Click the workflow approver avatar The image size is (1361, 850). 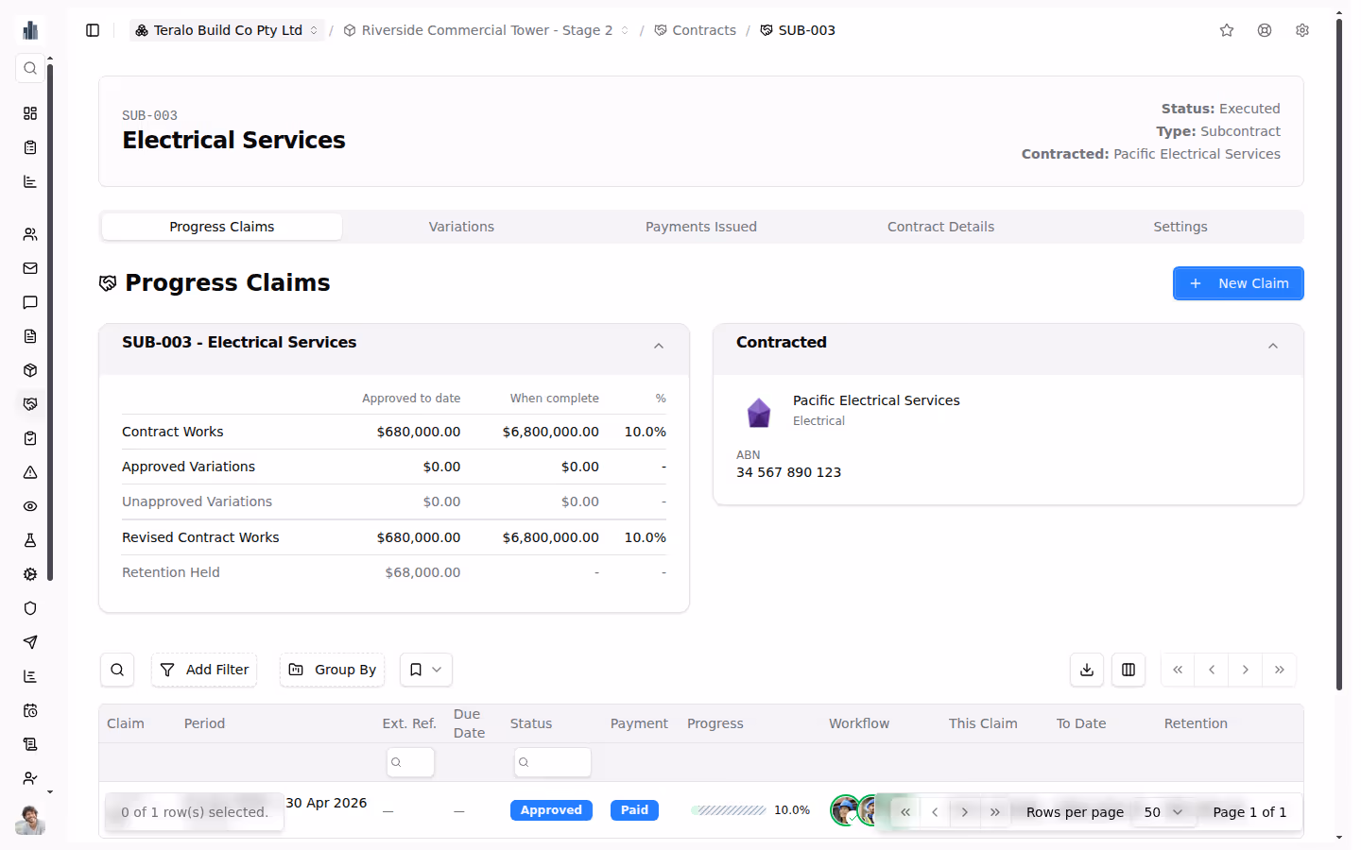pos(846,810)
